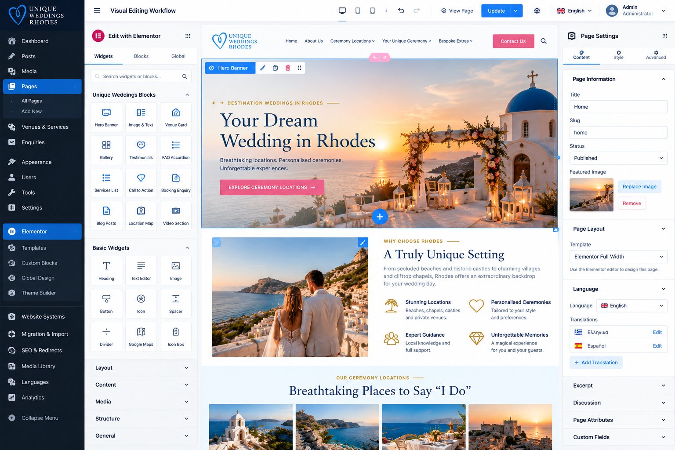Delete the Hero Banner block

point(288,68)
